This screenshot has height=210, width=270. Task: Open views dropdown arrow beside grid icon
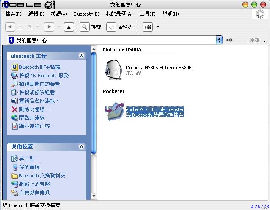[x=157, y=27]
